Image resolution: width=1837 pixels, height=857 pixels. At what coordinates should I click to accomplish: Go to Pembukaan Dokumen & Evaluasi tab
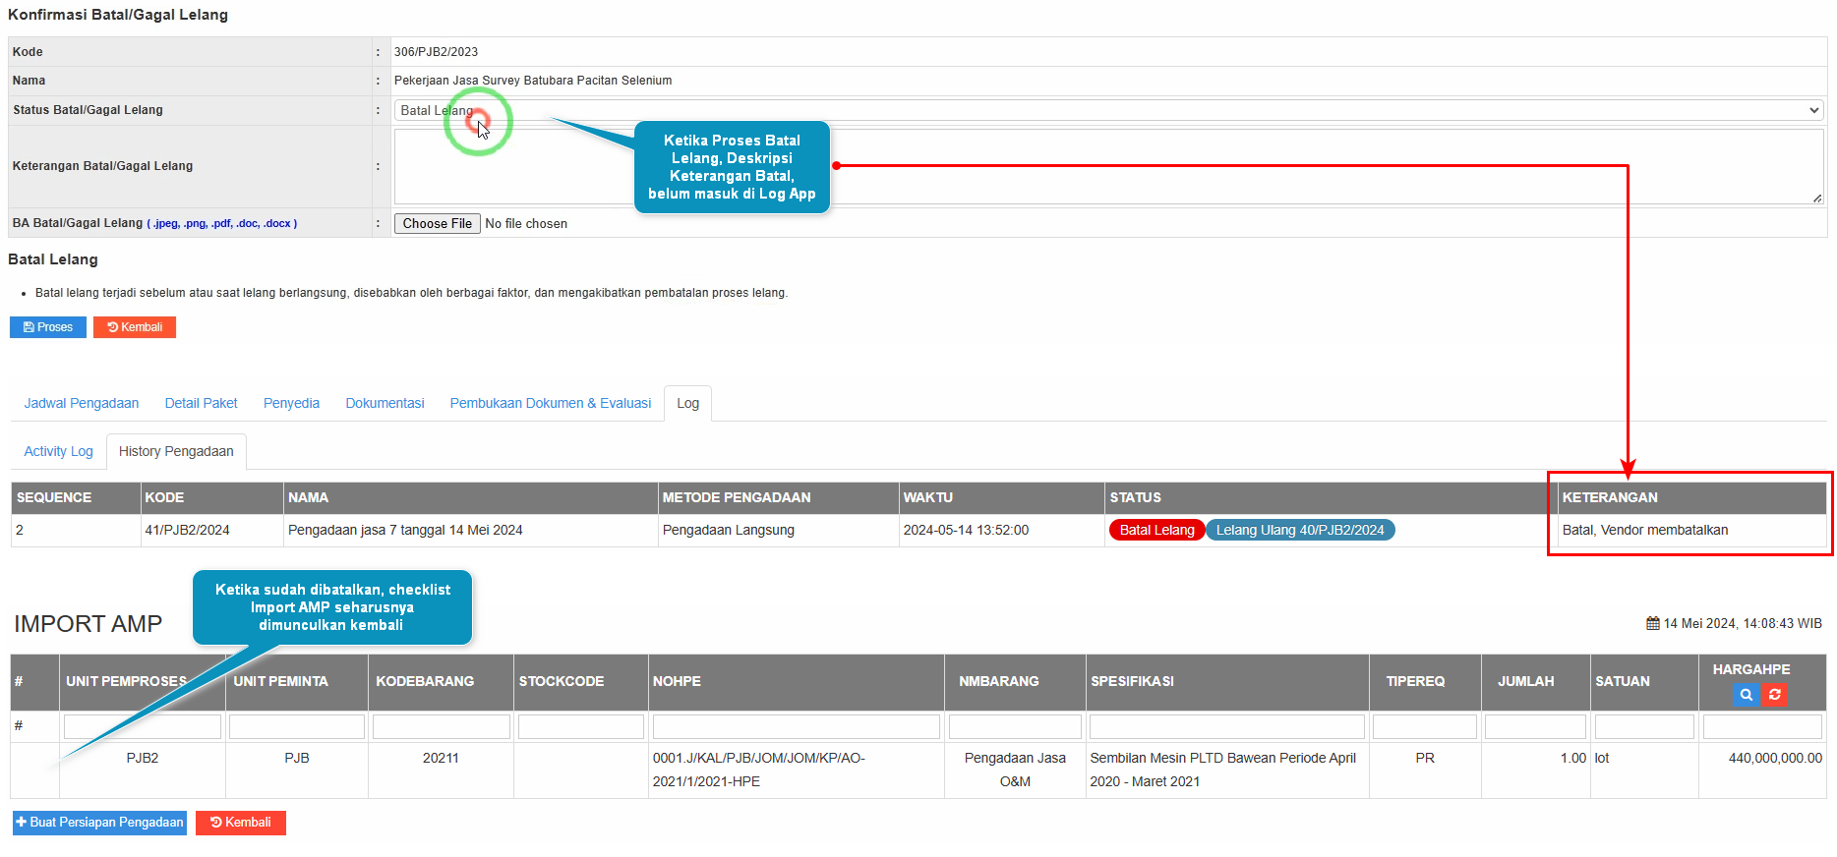(550, 404)
